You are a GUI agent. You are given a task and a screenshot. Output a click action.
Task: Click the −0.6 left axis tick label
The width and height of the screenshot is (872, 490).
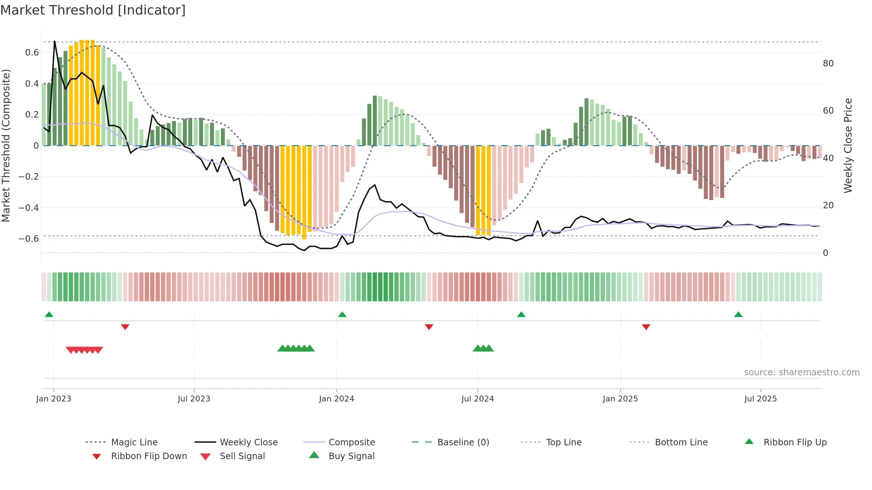click(x=29, y=238)
